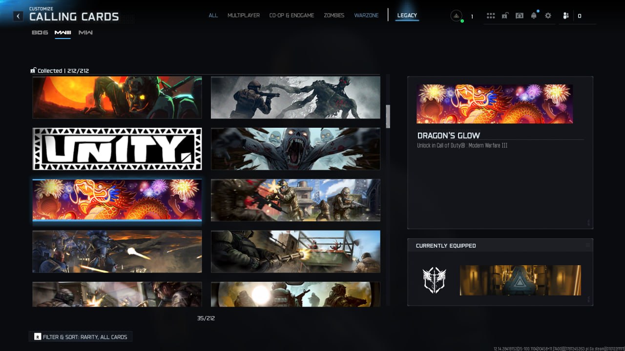Viewport: 625px width, 351px height.
Task: Click the equipped golden triangle calling card
Action: pos(521,280)
